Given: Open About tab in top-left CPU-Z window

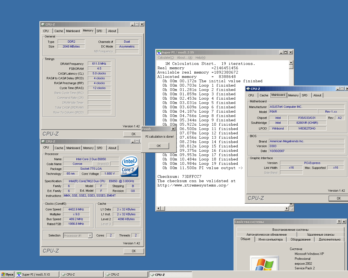Looking at the screenshot, I should tap(112, 31).
